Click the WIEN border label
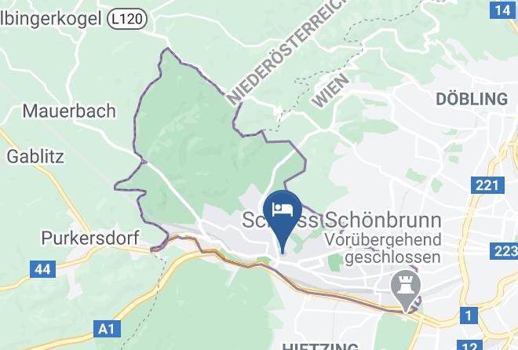518x350 pixels. coord(330,89)
